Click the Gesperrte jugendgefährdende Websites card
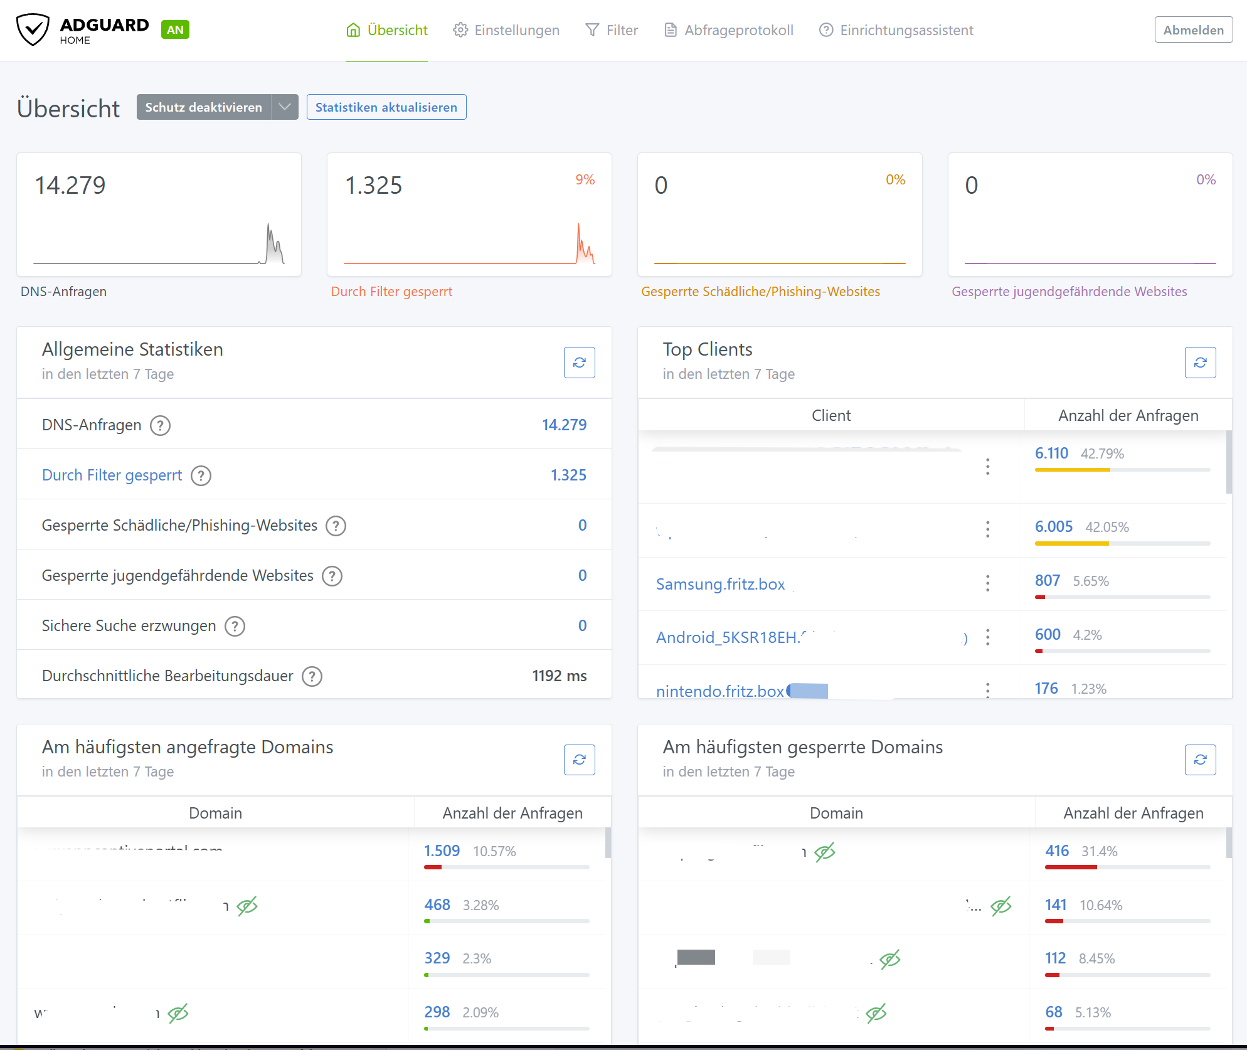This screenshot has height=1050, width=1247. coord(1090,215)
